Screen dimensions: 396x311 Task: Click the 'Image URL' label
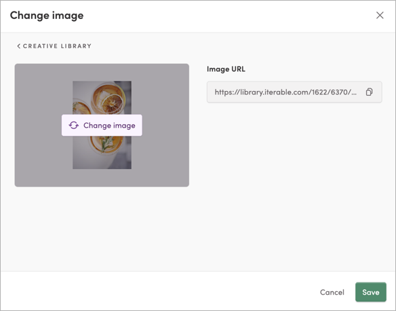[x=226, y=69]
